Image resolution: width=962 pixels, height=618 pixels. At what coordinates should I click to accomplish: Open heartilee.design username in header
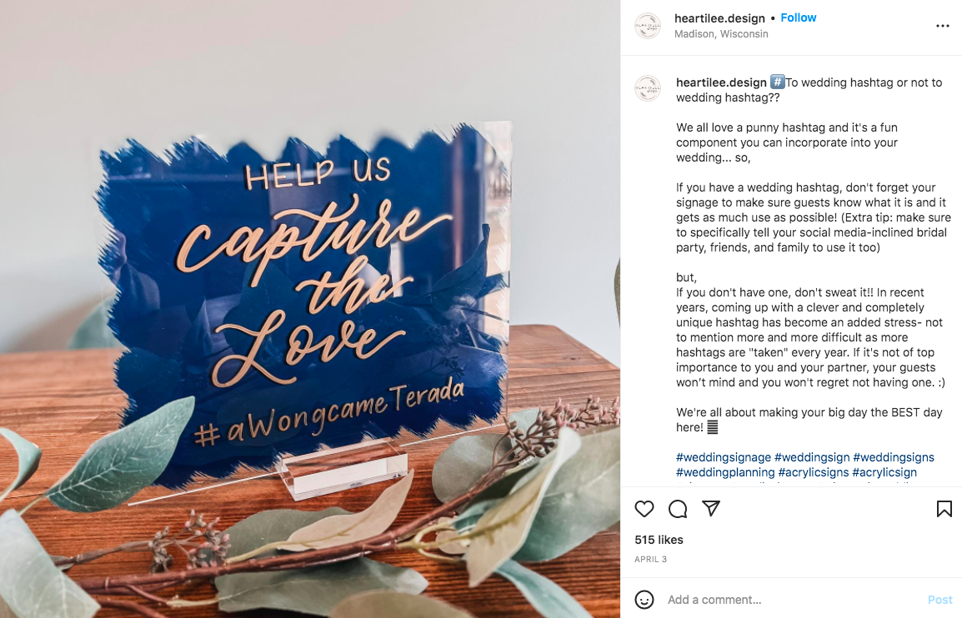tap(719, 18)
